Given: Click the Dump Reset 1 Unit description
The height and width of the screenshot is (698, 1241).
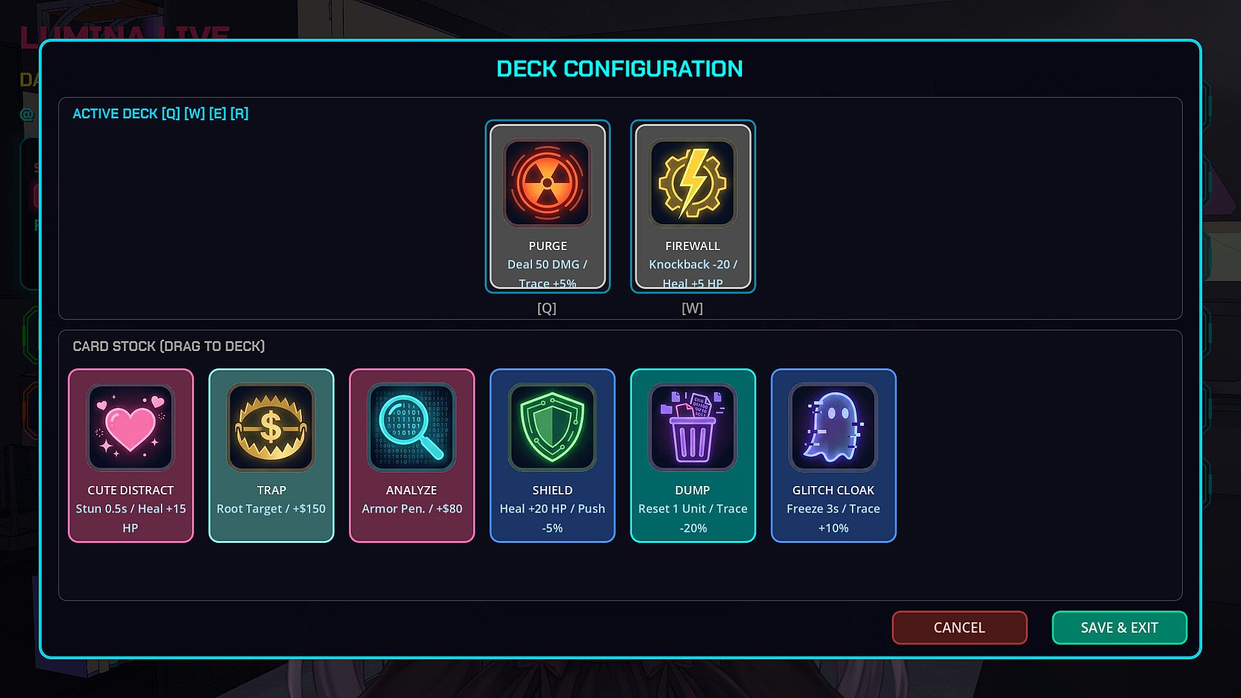Looking at the screenshot, I should tap(693, 518).
